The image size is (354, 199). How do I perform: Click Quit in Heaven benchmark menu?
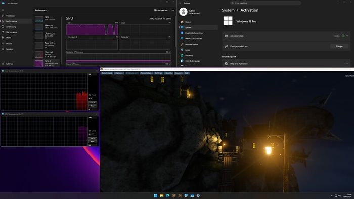click(x=186, y=73)
